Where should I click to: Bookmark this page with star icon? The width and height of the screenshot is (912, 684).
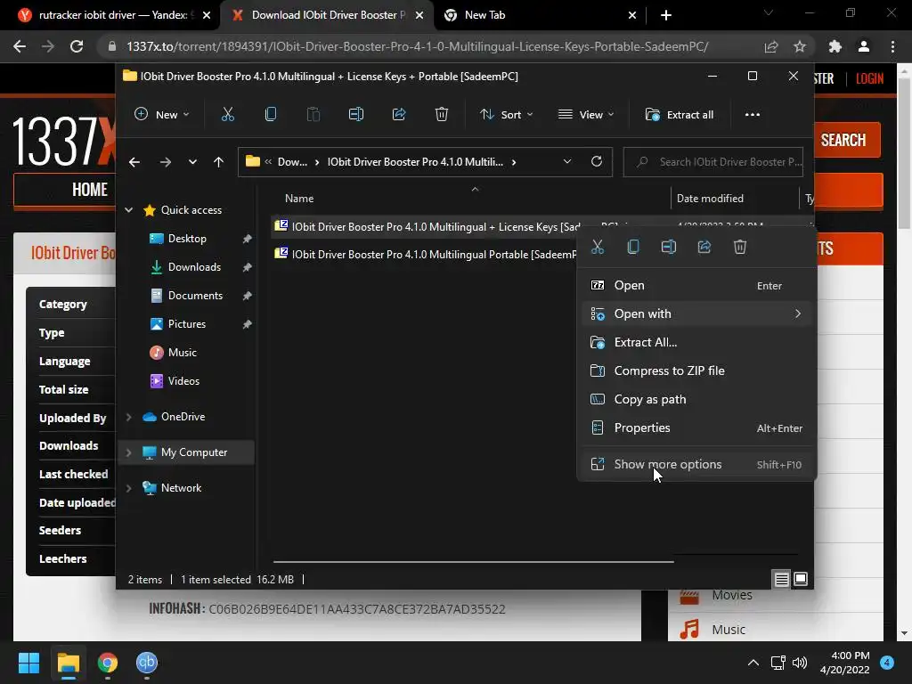click(800, 46)
